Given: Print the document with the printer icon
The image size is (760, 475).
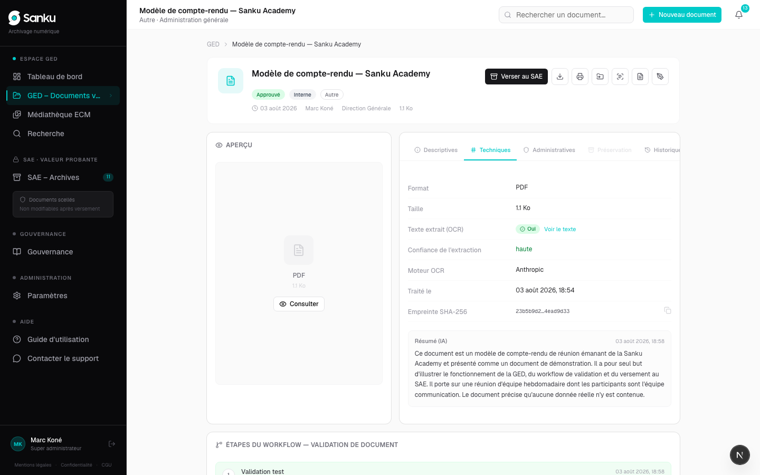Looking at the screenshot, I should pyautogui.click(x=580, y=77).
